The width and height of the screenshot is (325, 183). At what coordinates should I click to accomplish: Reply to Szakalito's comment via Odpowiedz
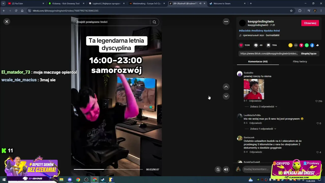pyautogui.click(x=255, y=101)
